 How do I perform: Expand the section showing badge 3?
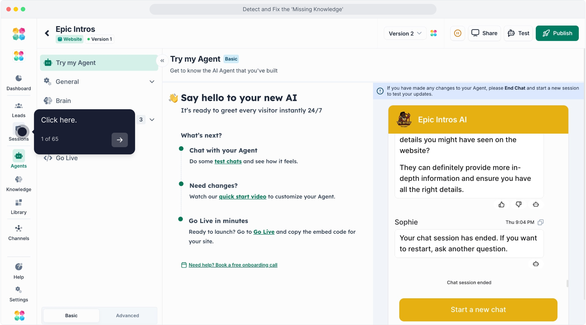[x=152, y=120]
